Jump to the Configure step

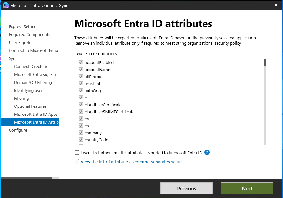coord(18,130)
